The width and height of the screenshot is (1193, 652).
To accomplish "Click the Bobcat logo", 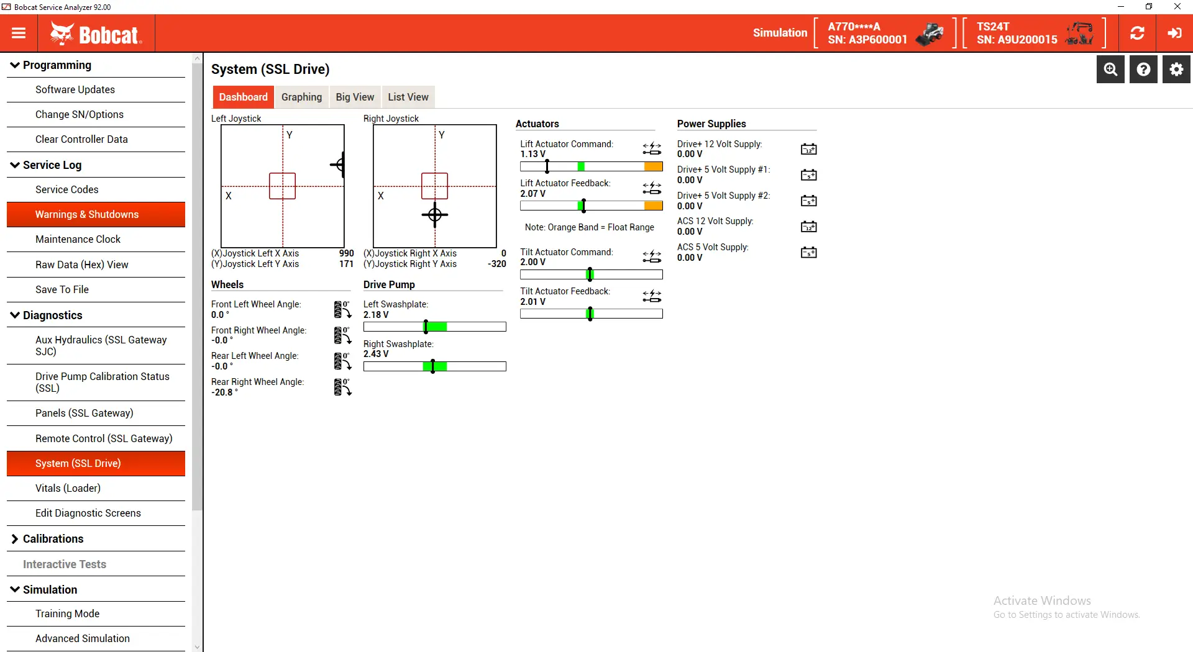I will point(96,34).
